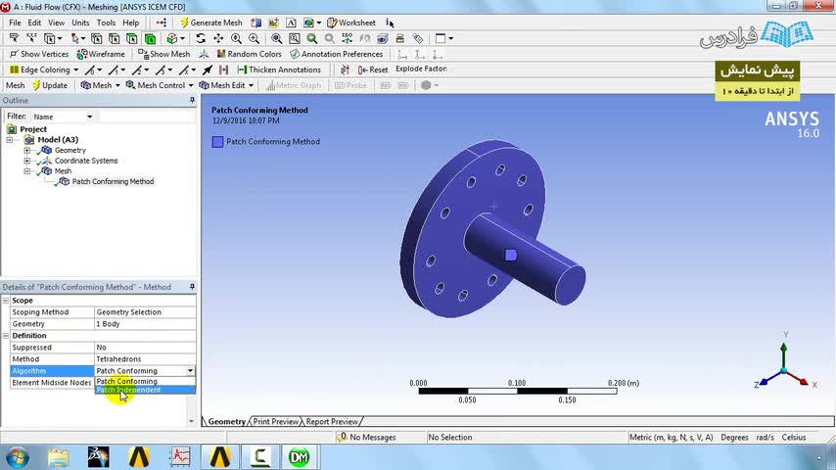
Task: Collapse the Mesh tree node
Action: (x=26, y=171)
